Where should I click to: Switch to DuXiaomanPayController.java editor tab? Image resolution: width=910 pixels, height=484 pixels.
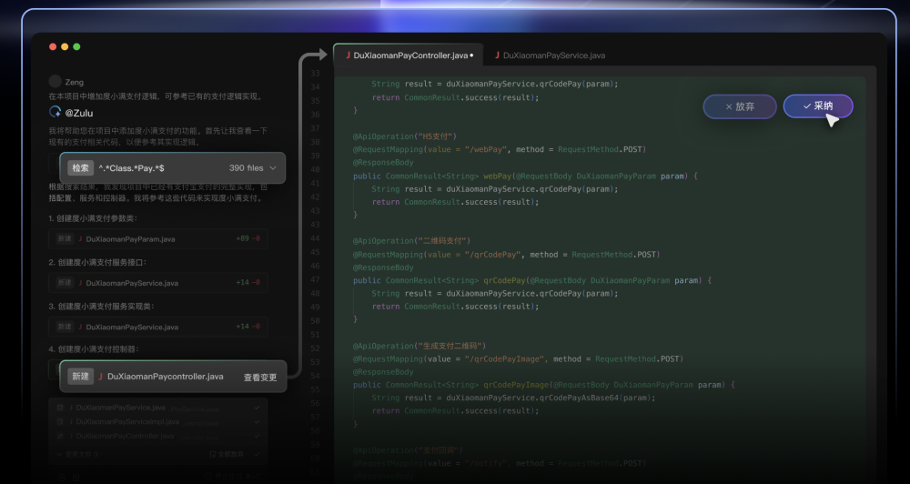(x=409, y=55)
